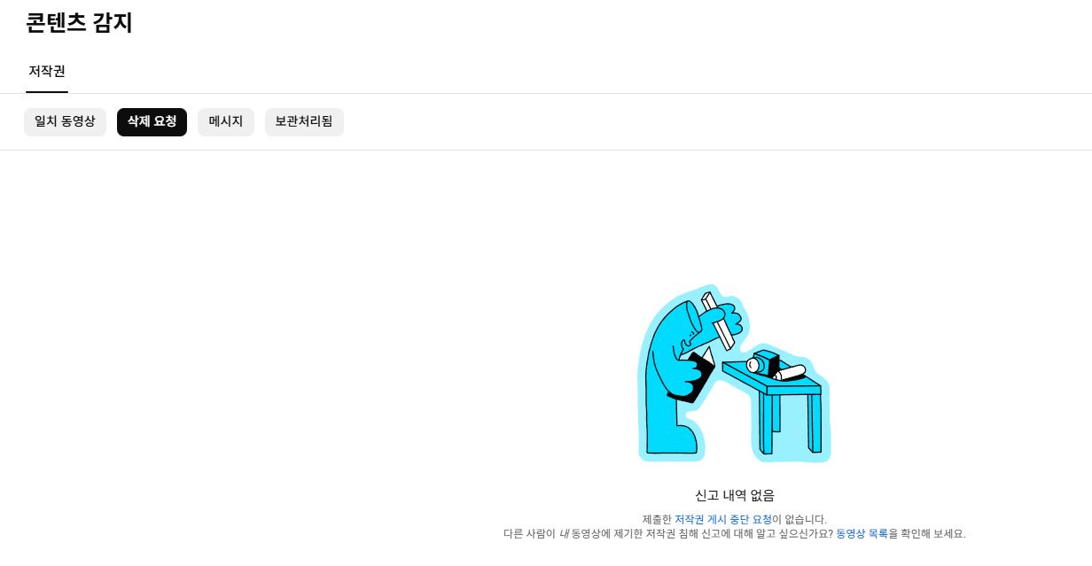
Task: Click the rolled paper on the table
Action: coord(791,373)
